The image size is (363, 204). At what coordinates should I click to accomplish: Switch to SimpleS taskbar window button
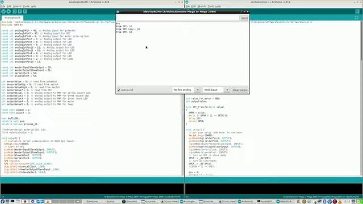131,202
